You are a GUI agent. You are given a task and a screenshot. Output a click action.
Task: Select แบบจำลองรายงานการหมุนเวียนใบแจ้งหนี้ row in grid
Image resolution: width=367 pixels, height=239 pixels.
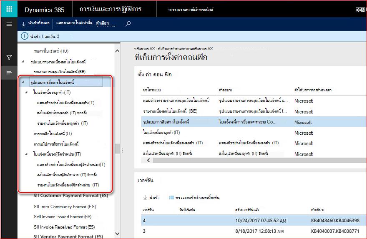click(x=254, y=101)
